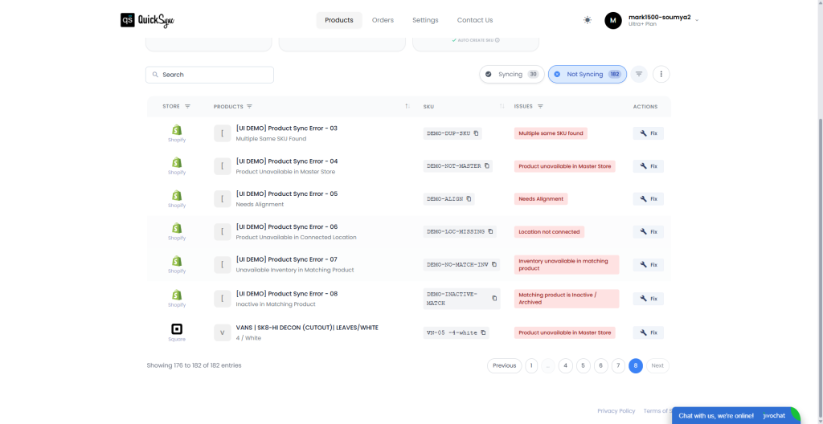Viewport: 823px width, 424px height.
Task: Go to page 4
Action: (565, 365)
